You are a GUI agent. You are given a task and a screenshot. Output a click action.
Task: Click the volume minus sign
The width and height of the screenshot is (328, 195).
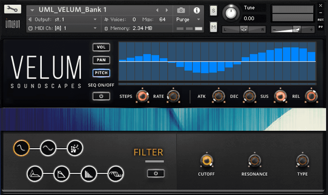tap(274, 29)
